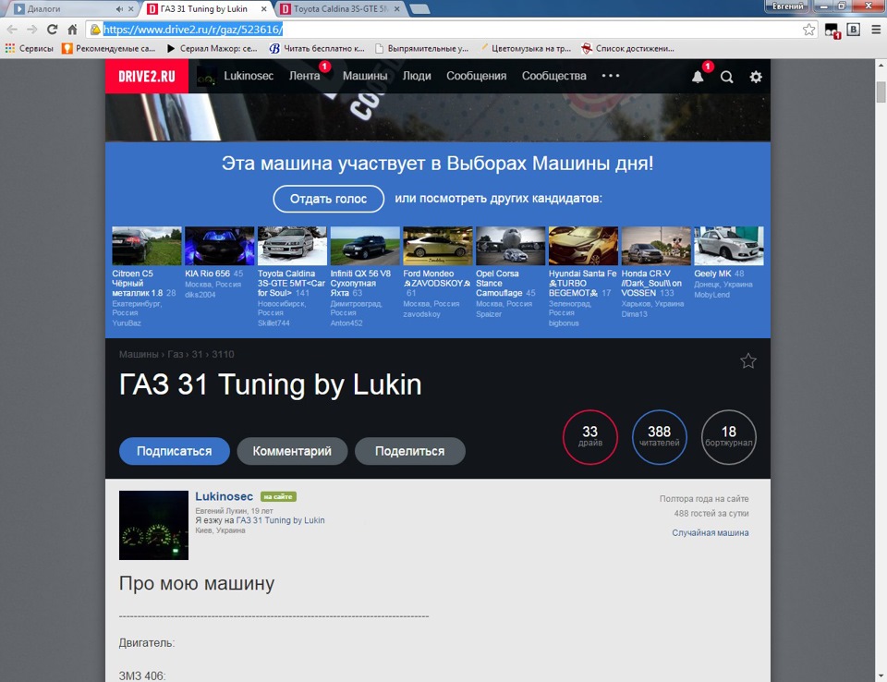The image size is (887, 682).
Task: Open new tab button
Action: [419, 9]
